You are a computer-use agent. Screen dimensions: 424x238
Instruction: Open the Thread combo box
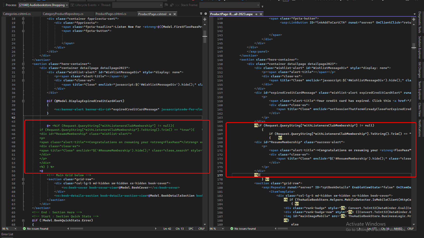click(138, 5)
